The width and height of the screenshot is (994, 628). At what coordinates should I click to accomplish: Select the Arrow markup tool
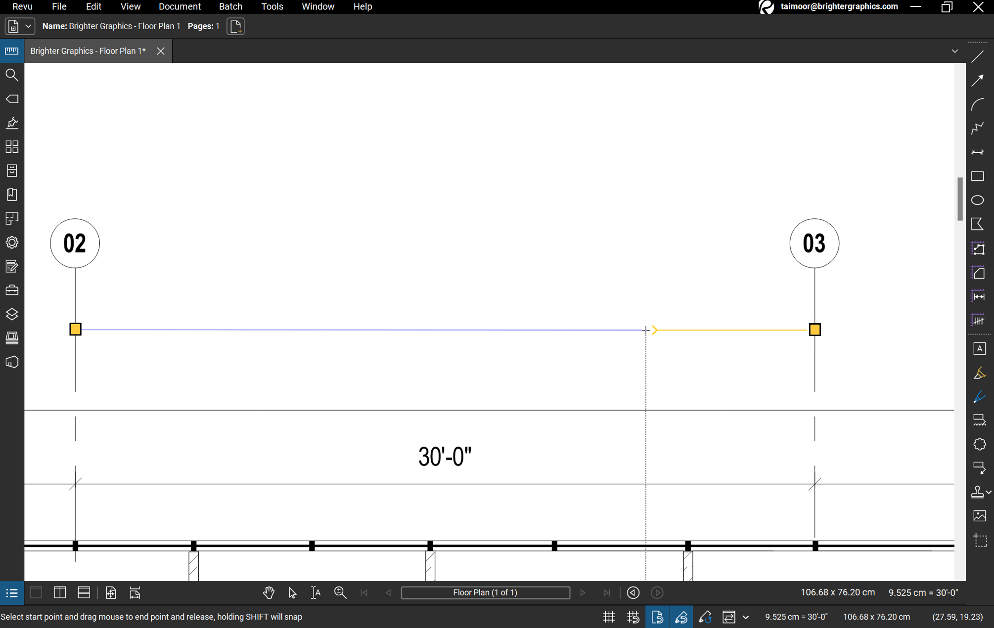click(978, 80)
